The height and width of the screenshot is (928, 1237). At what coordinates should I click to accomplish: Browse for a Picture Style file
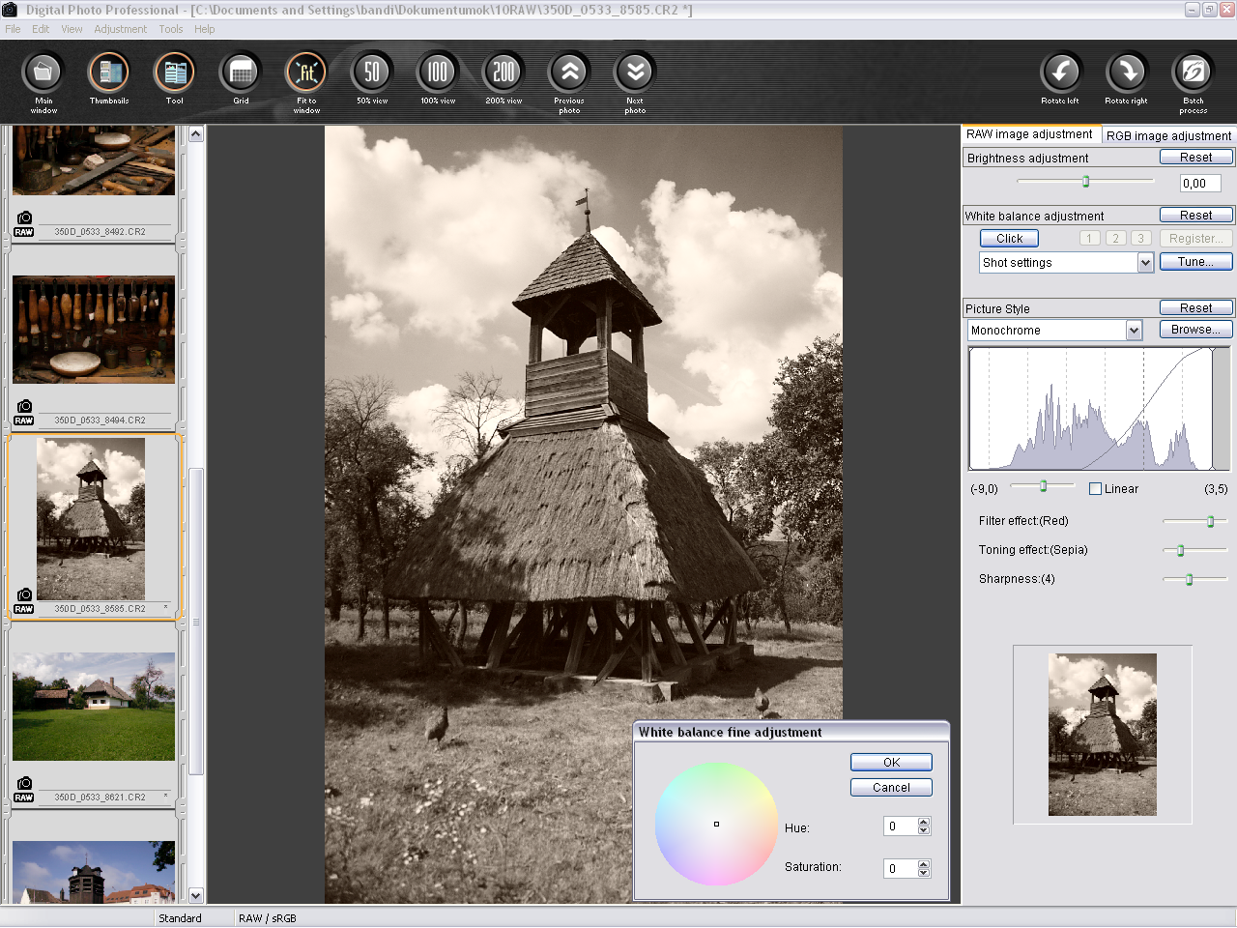(1195, 330)
